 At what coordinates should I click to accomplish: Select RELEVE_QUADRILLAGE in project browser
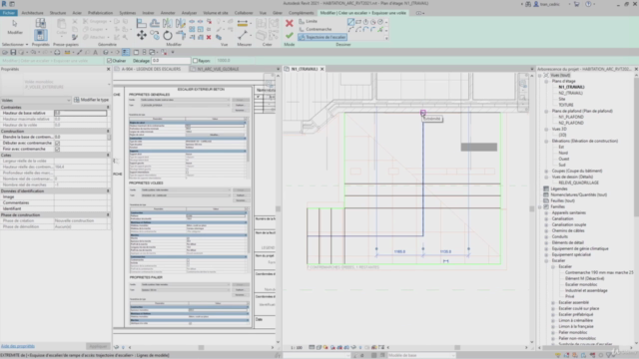[579, 182]
